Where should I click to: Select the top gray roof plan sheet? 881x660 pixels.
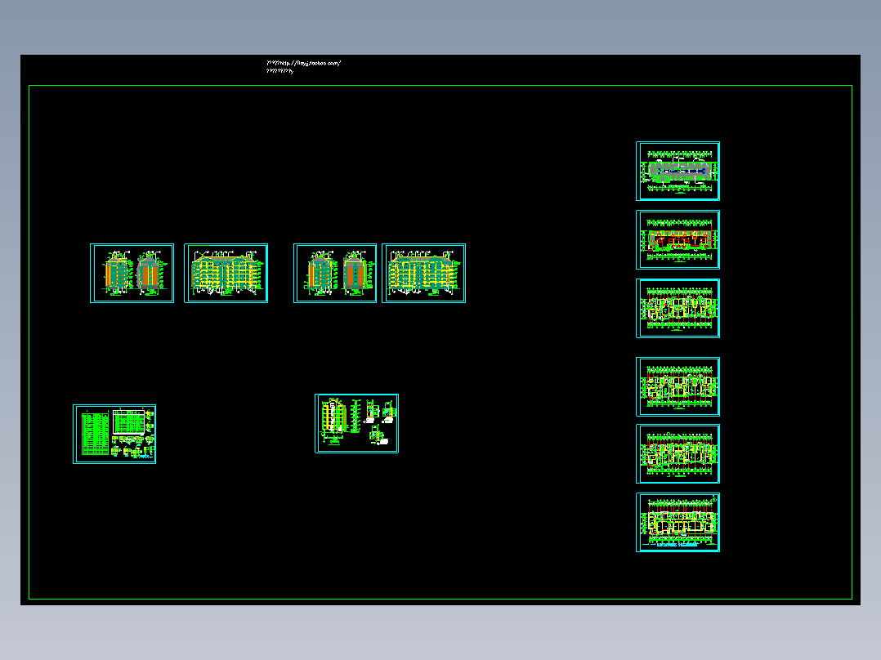click(x=678, y=172)
